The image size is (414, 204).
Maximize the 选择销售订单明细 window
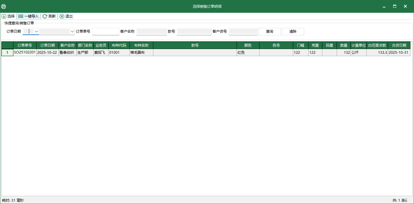pyautogui.click(x=395, y=6)
